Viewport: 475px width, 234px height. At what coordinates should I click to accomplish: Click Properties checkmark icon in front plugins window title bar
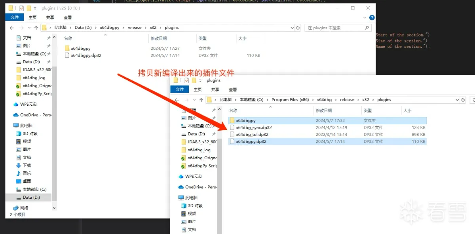[x=186, y=80]
